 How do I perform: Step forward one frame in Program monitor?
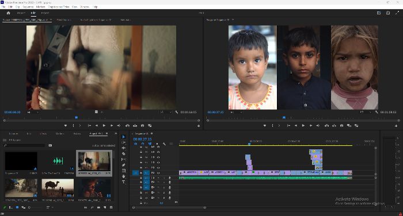tap(311, 126)
